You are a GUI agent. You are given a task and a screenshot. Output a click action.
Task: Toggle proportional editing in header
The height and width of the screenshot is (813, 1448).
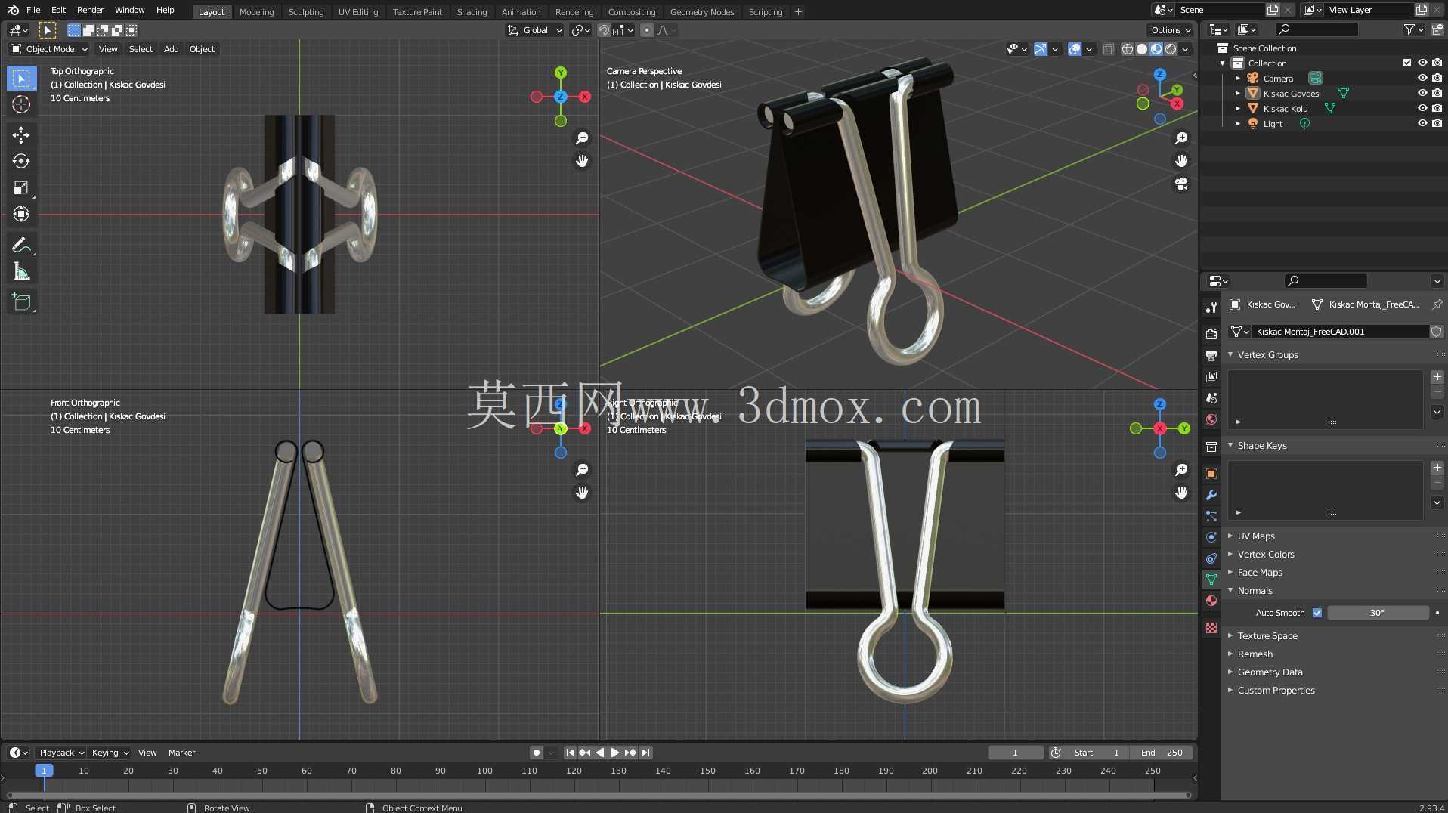(x=647, y=30)
